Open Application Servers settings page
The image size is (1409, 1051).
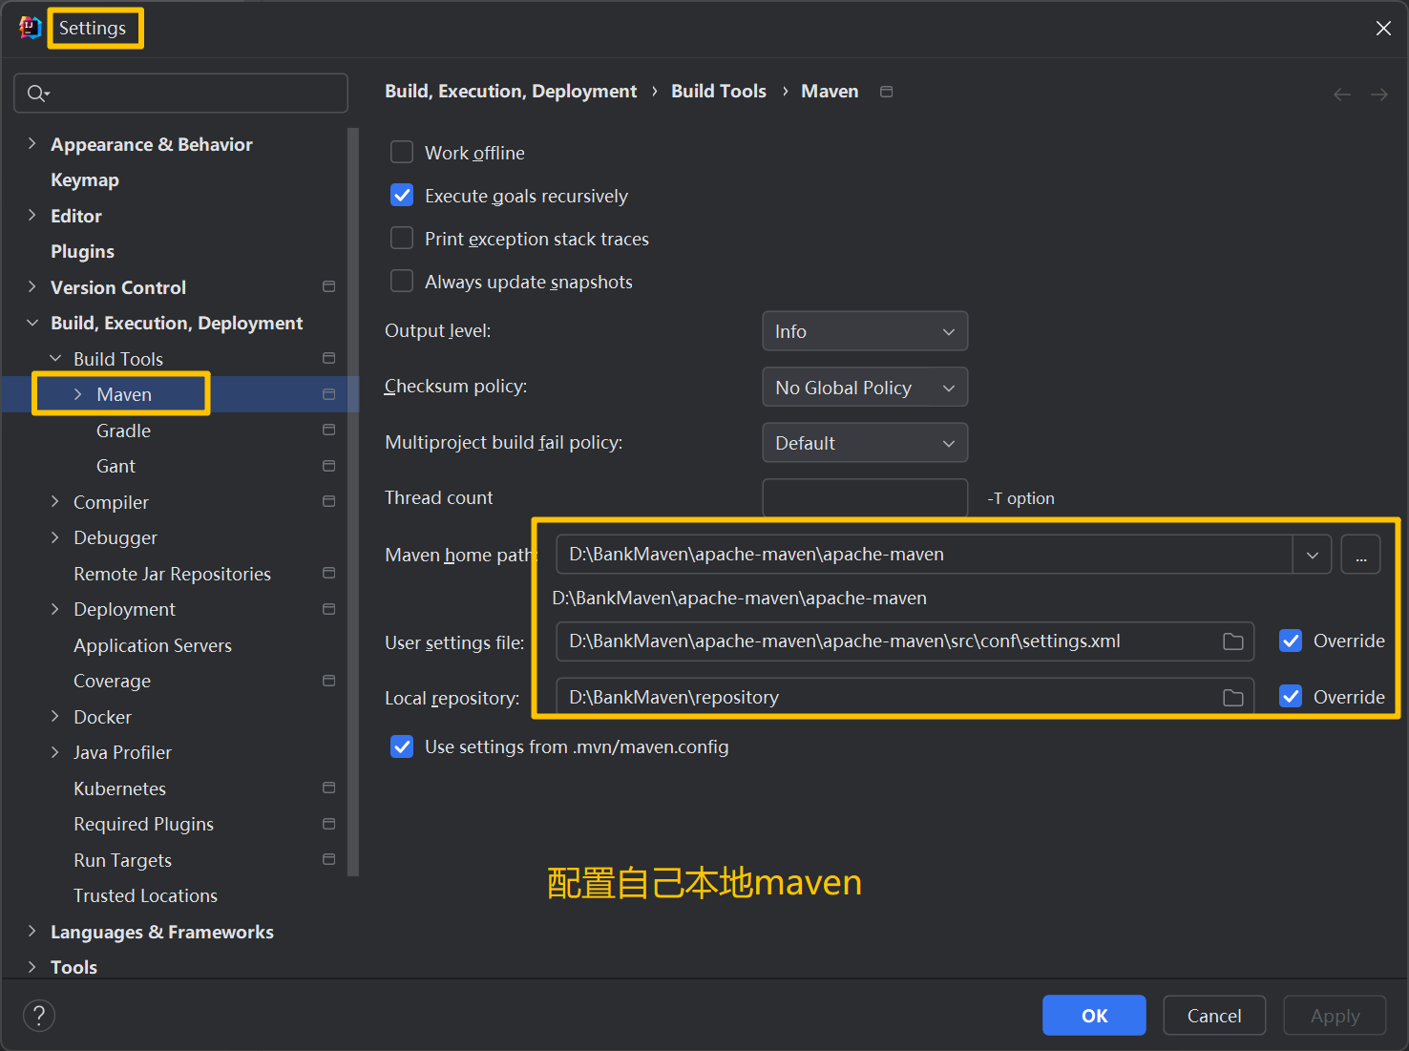pyautogui.click(x=153, y=645)
